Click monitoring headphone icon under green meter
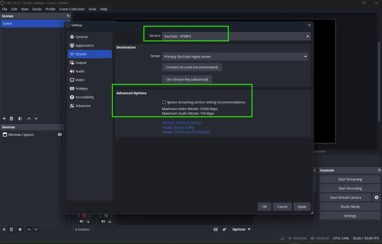This screenshot has height=244, width=382. coord(110,221)
